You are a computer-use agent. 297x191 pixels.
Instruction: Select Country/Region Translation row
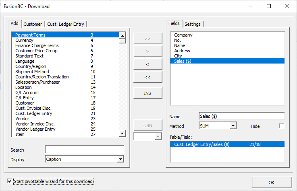65,77
